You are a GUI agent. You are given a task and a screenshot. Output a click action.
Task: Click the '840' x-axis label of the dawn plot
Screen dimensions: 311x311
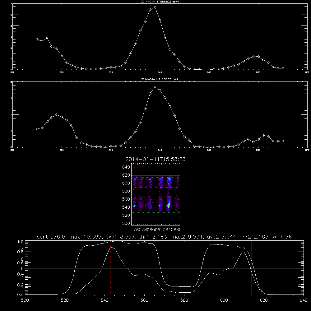(160, 72)
